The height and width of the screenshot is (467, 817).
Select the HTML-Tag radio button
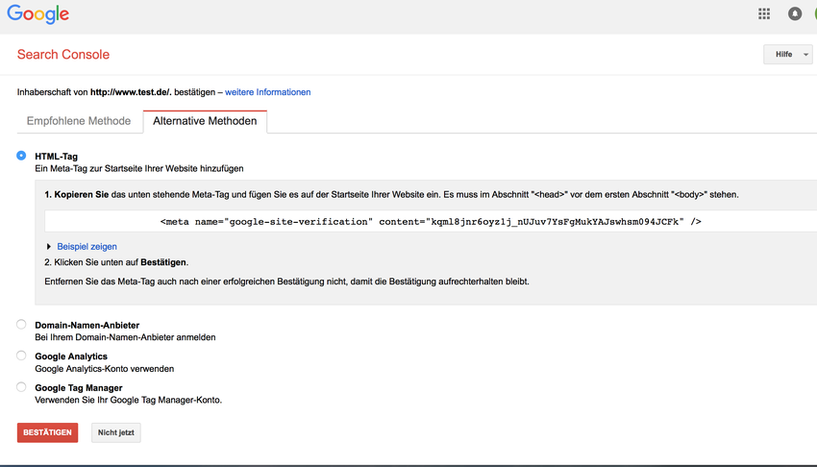[x=21, y=155]
